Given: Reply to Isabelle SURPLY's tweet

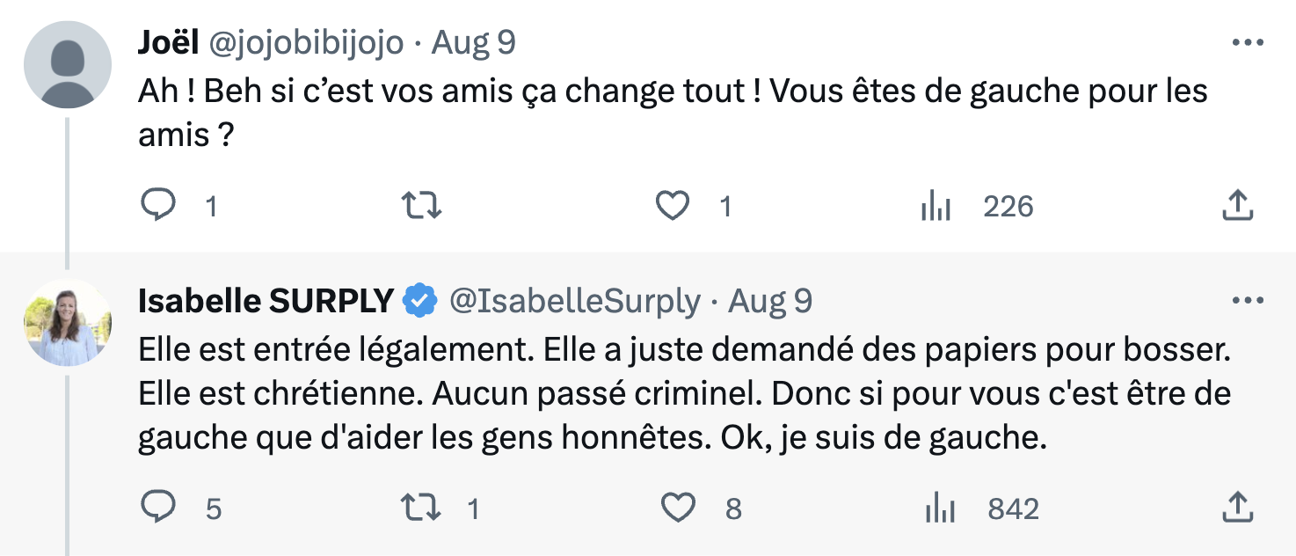Looking at the screenshot, I should [x=160, y=508].
